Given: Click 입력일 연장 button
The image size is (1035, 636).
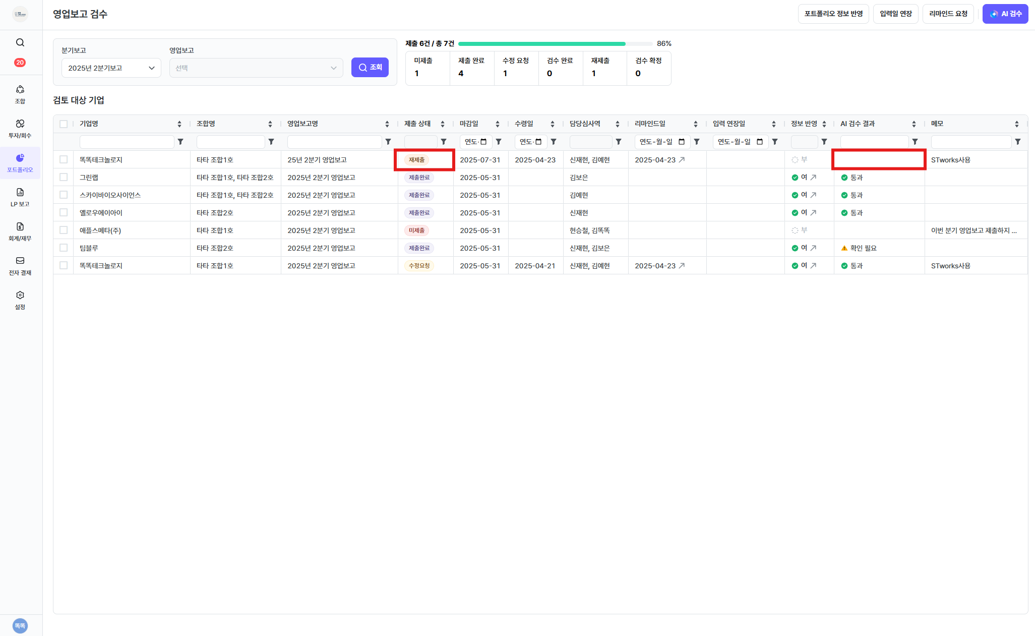Looking at the screenshot, I should pos(896,14).
